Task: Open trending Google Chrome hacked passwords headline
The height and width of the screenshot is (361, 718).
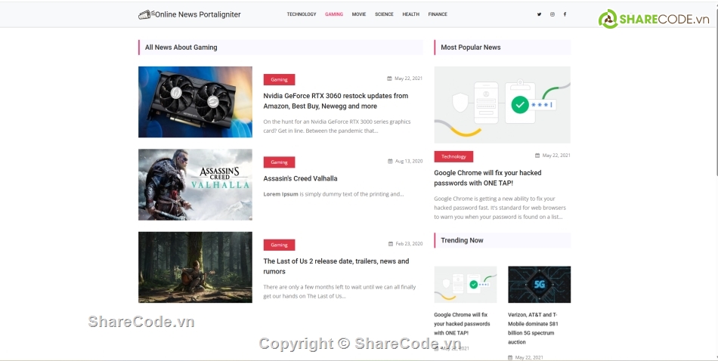Action: [x=462, y=323]
